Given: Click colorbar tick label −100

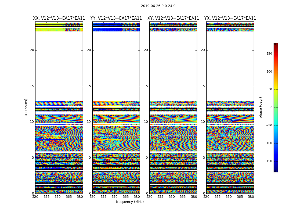Looking at the screenshot, I should (268, 143).
